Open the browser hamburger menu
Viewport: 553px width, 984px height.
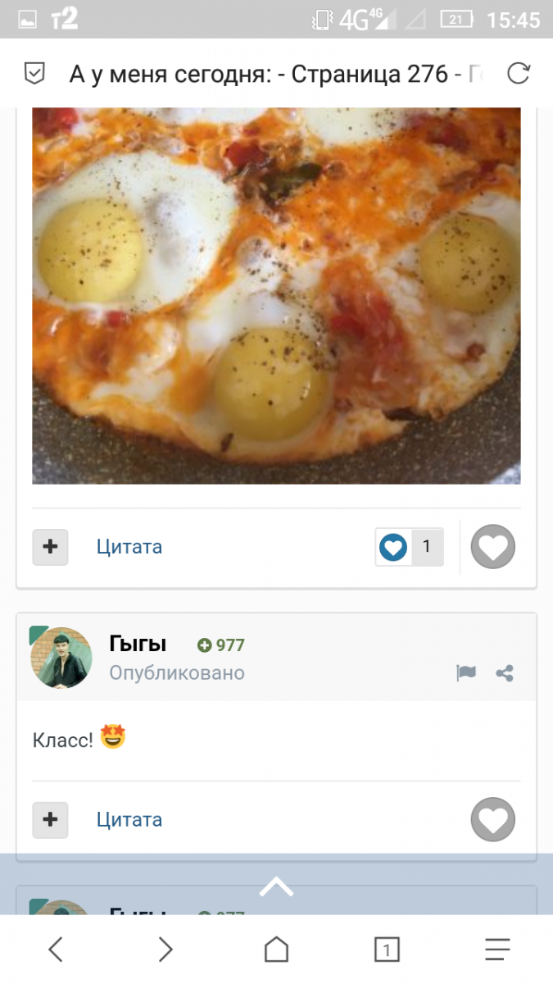point(497,950)
